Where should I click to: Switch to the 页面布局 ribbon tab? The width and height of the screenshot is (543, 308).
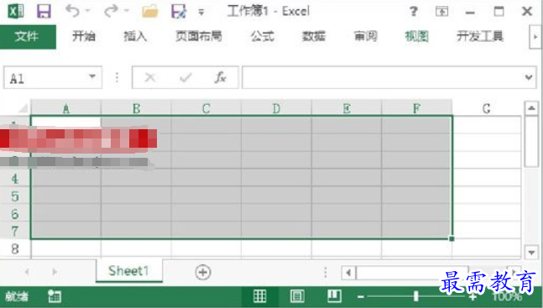click(198, 36)
